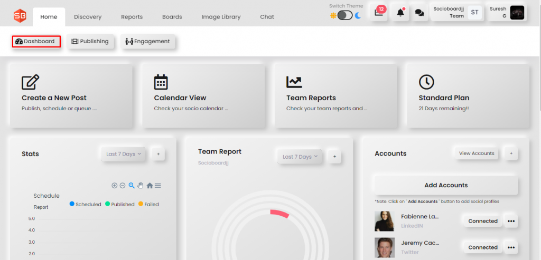The image size is (541, 260).
Task: Switch to the Home tab
Action: coord(49,17)
